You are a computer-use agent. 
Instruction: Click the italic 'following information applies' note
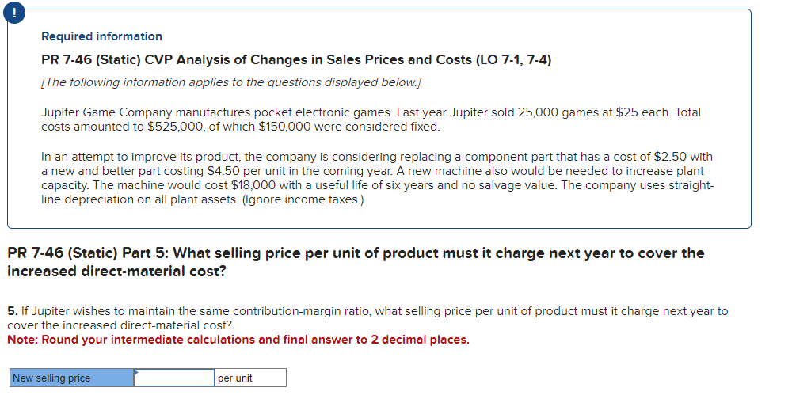point(231,82)
